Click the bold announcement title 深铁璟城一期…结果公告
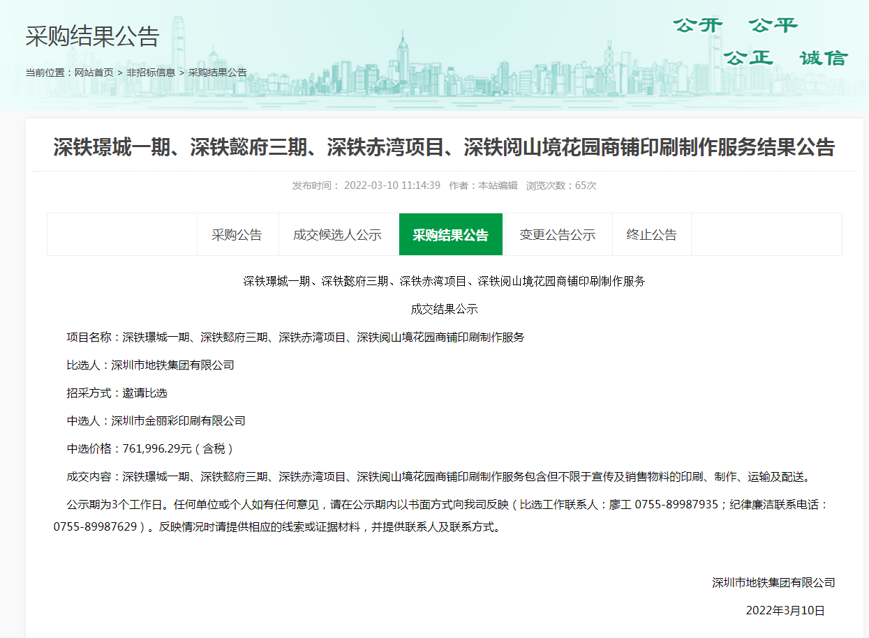This screenshot has width=869, height=638. (x=444, y=148)
